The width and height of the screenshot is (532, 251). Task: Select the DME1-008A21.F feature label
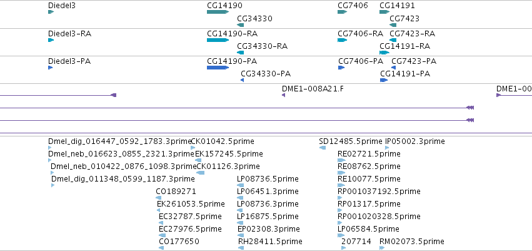[313, 89]
